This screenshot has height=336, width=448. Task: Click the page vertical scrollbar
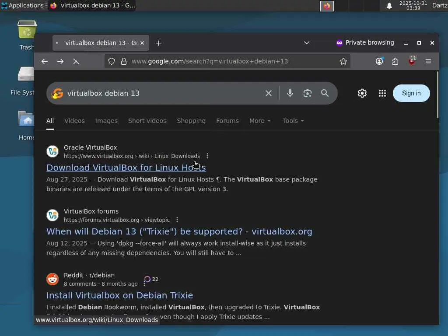coord(437,94)
